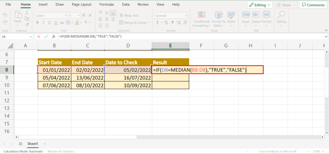
Task: Toggle Align Right in Alignment group
Action: [x=113, y=19]
